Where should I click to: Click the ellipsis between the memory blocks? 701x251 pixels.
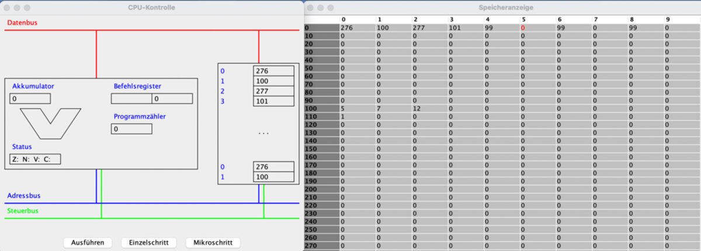point(263,133)
